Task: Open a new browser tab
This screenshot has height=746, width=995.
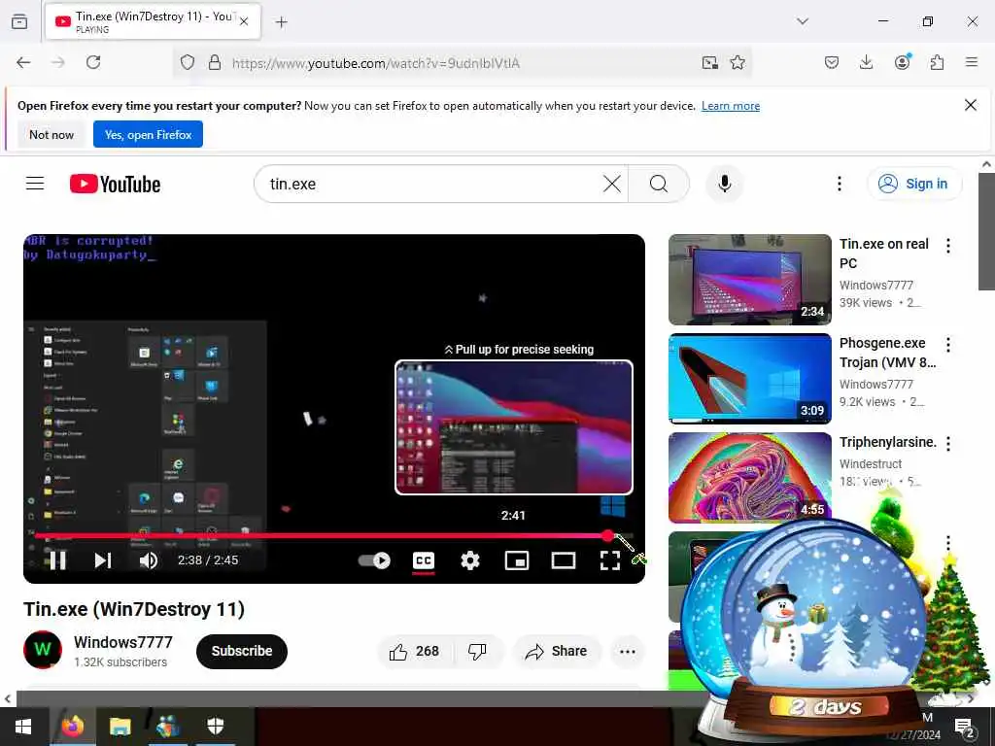Action: (x=281, y=22)
